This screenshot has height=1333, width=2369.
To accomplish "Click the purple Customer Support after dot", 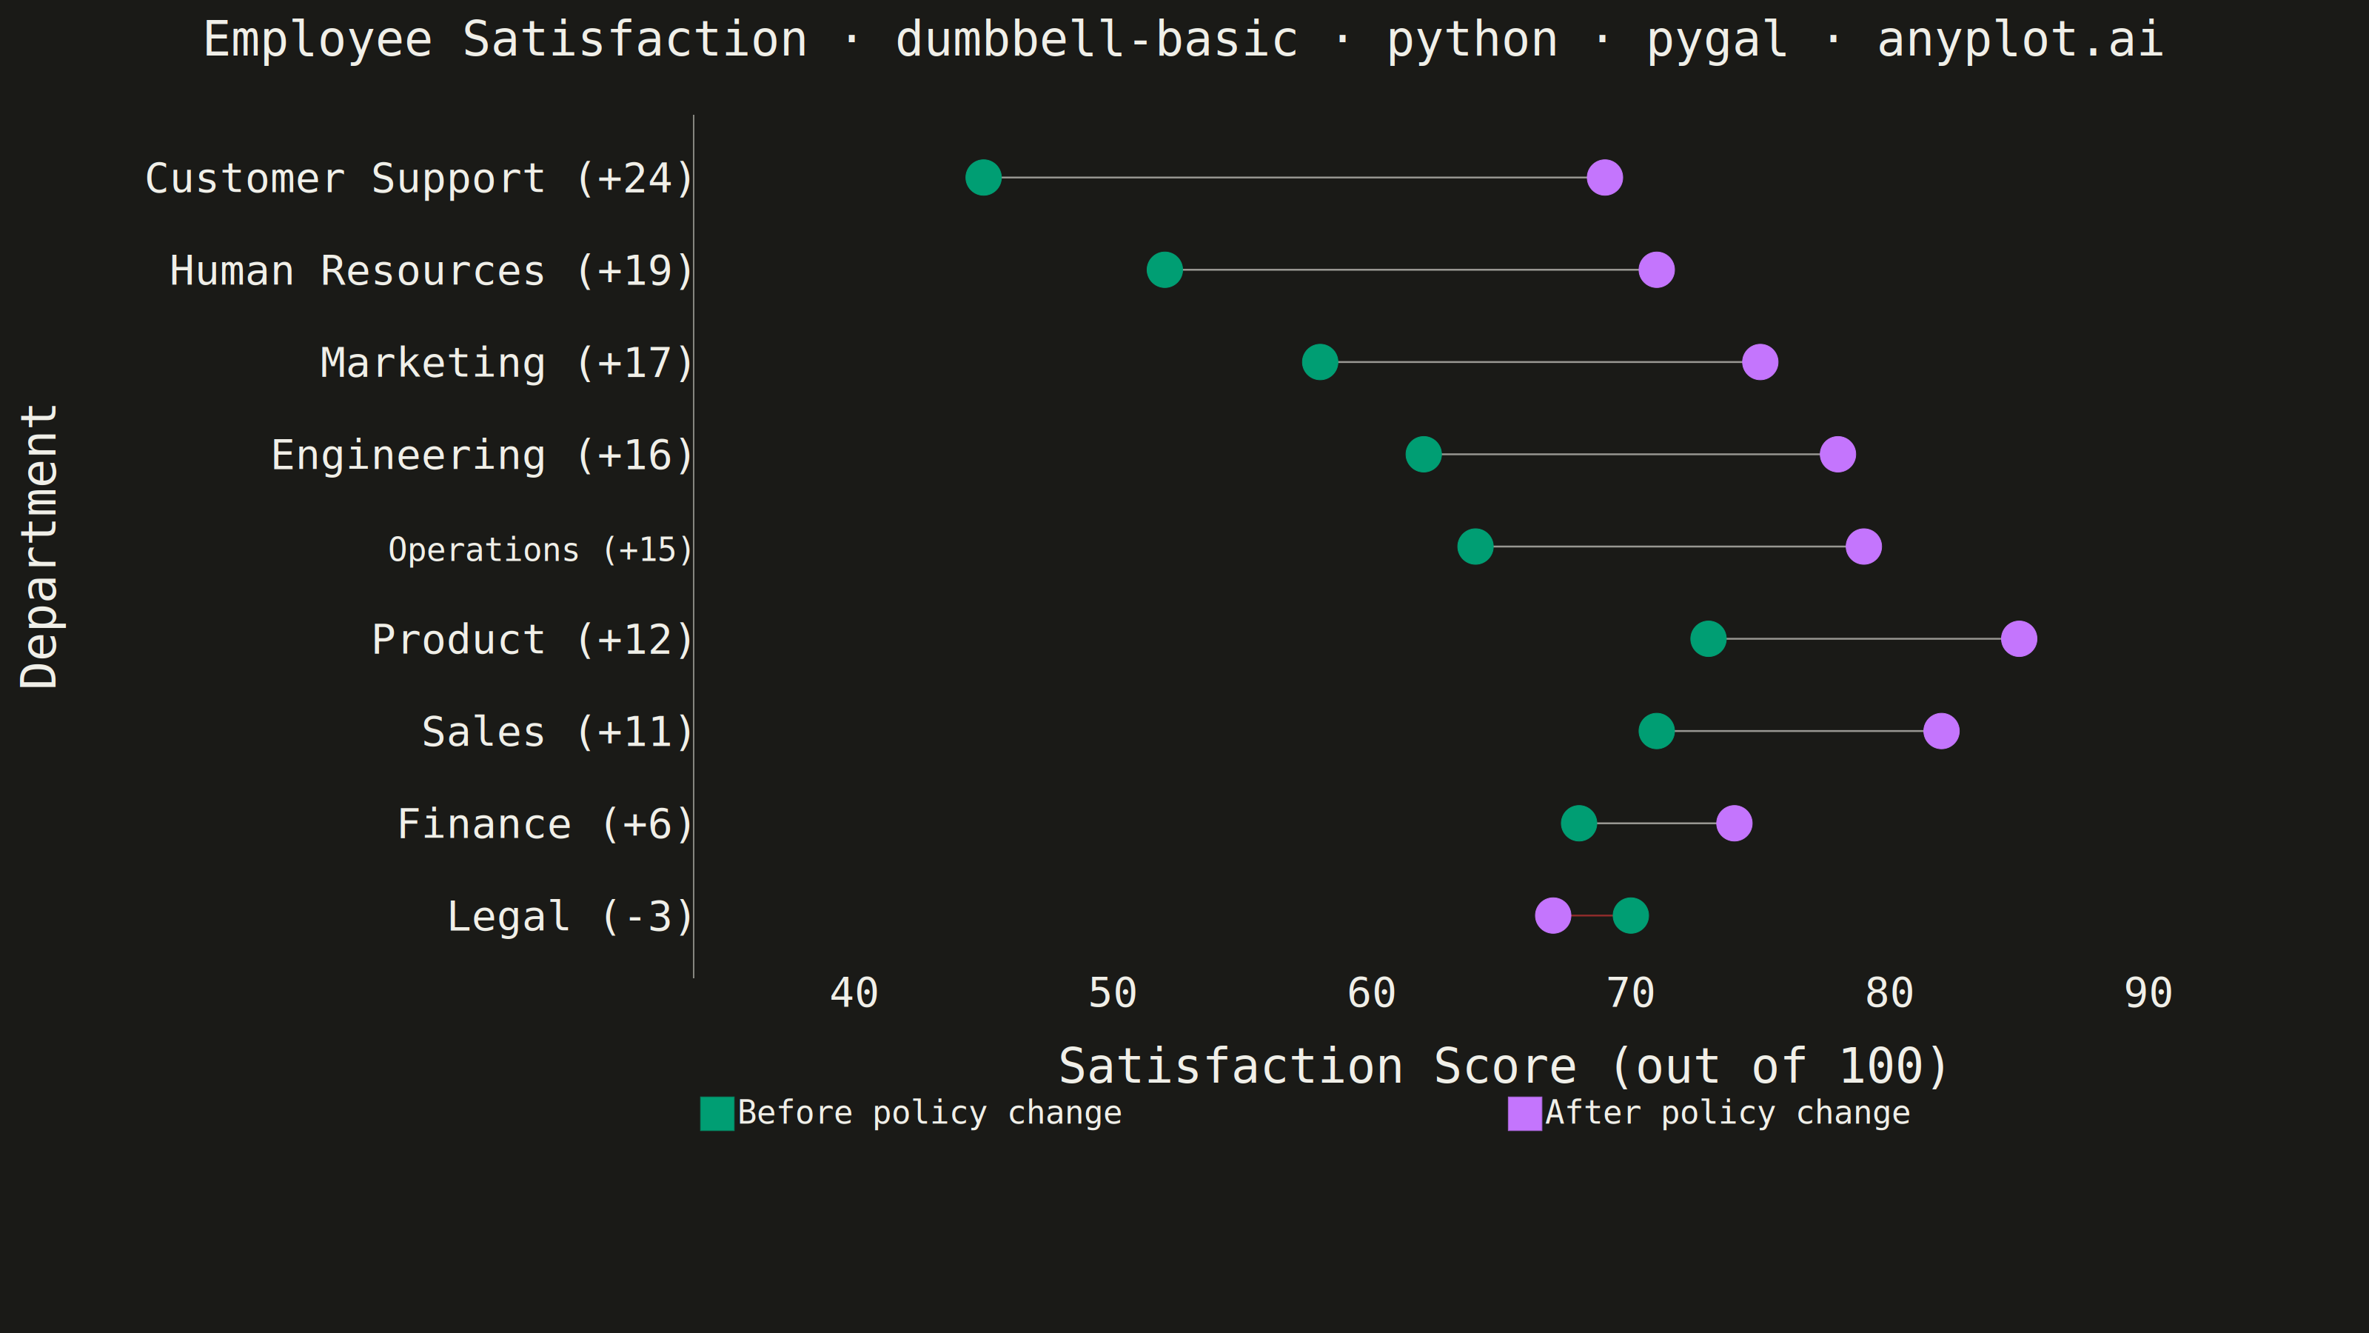I will tap(1604, 178).
